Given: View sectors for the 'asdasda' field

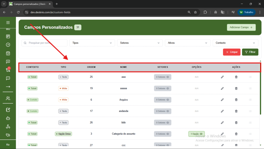Looking at the screenshot, I should [x=162, y=111].
